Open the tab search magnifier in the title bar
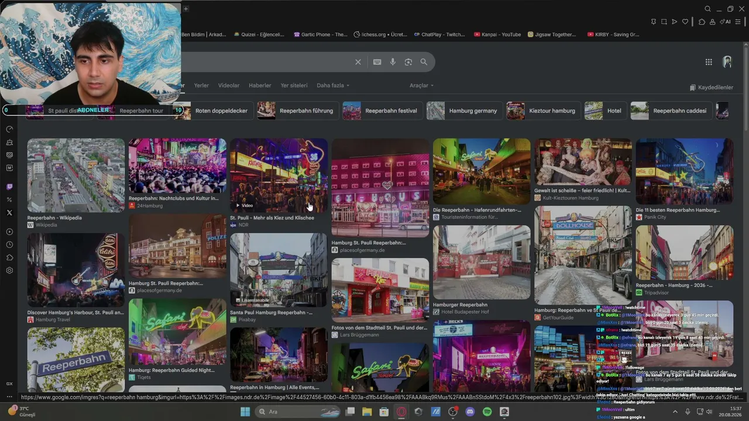749x421 pixels. tap(708, 9)
